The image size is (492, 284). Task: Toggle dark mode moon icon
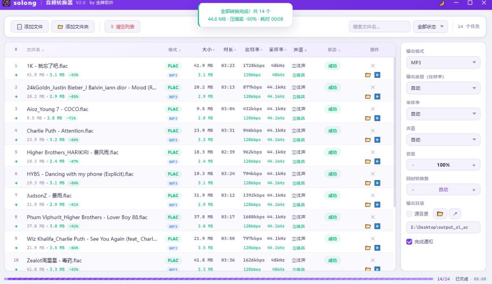[x=442, y=3]
